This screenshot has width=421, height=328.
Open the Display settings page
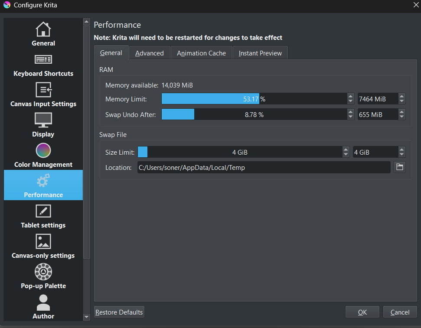(x=43, y=124)
